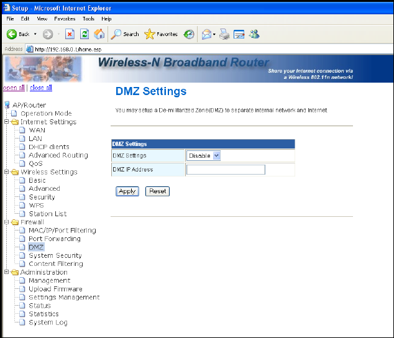
Task: Open the Edit menu
Action: click(25, 19)
